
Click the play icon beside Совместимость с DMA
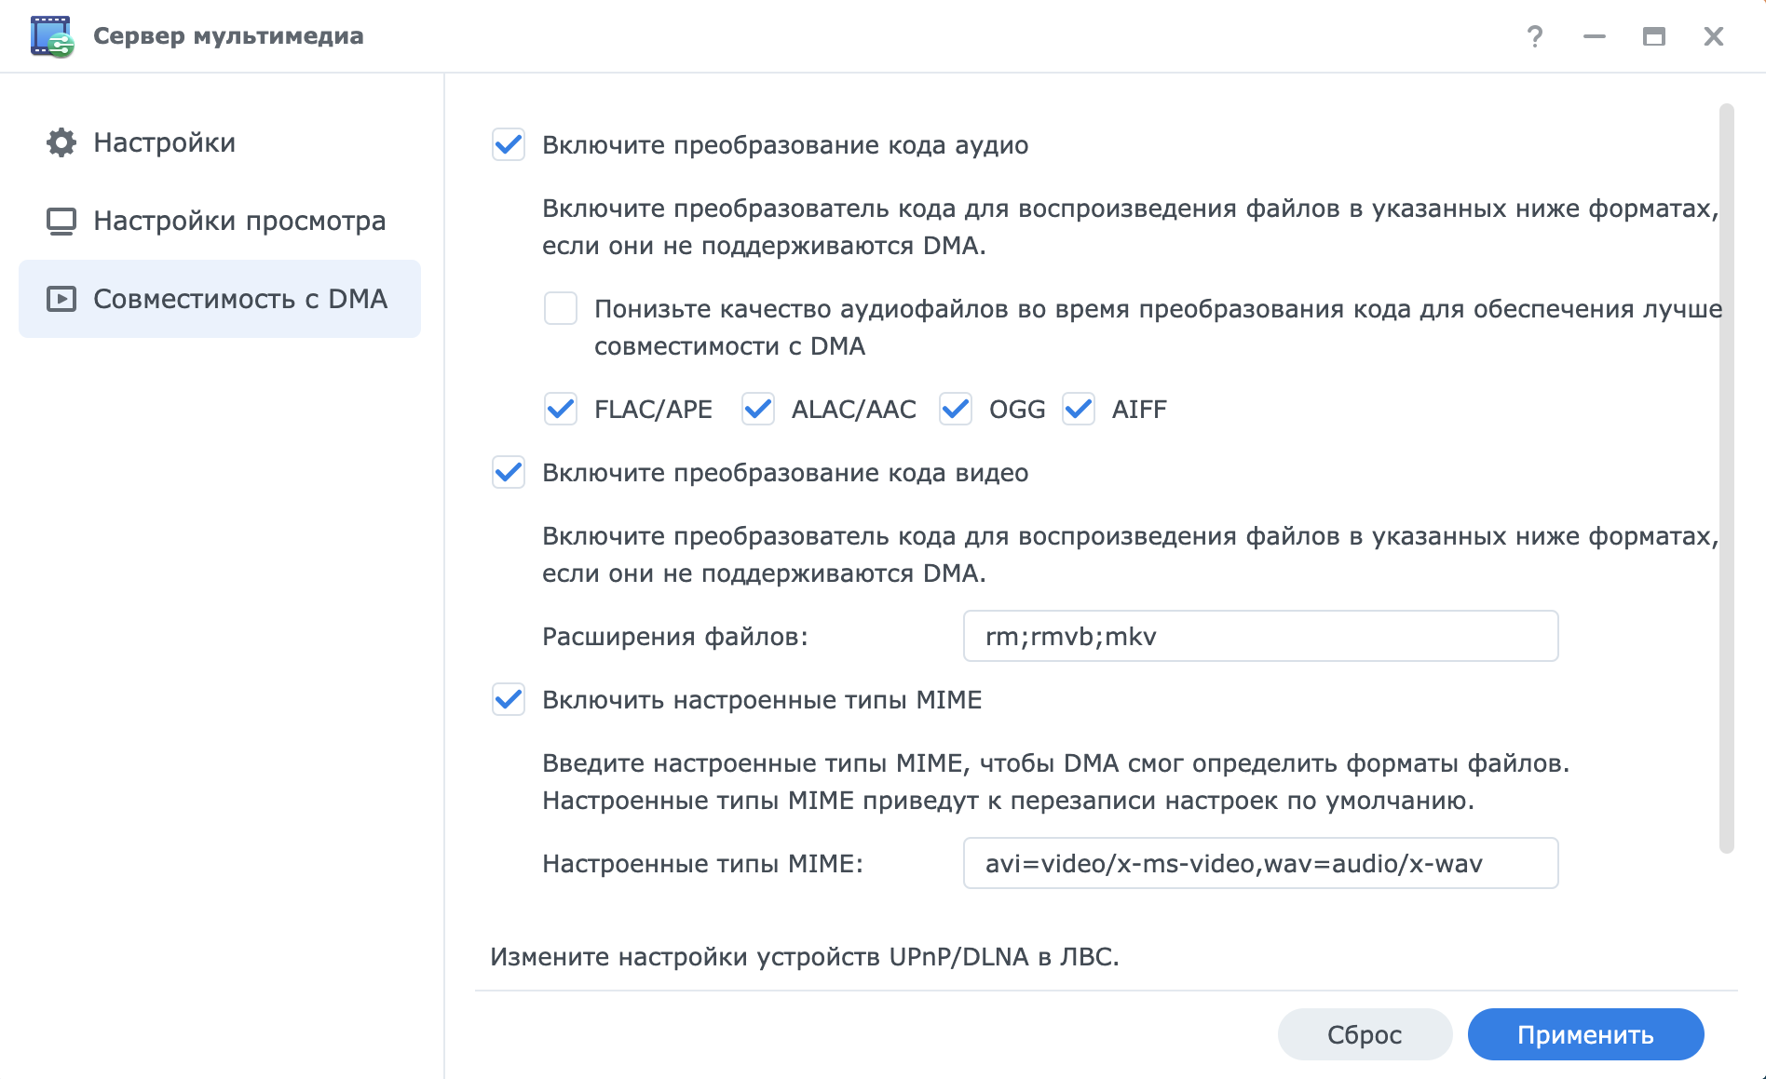pyautogui.click(x=61, y=299)
